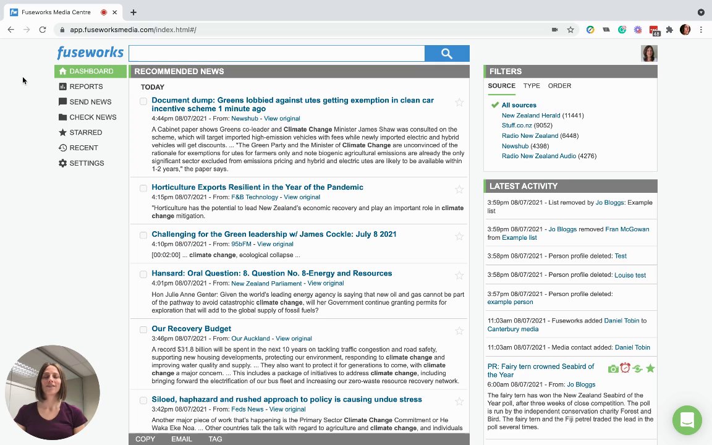View original of F&B Technology article
The image size is (712, 445).
tap(302, 197)
